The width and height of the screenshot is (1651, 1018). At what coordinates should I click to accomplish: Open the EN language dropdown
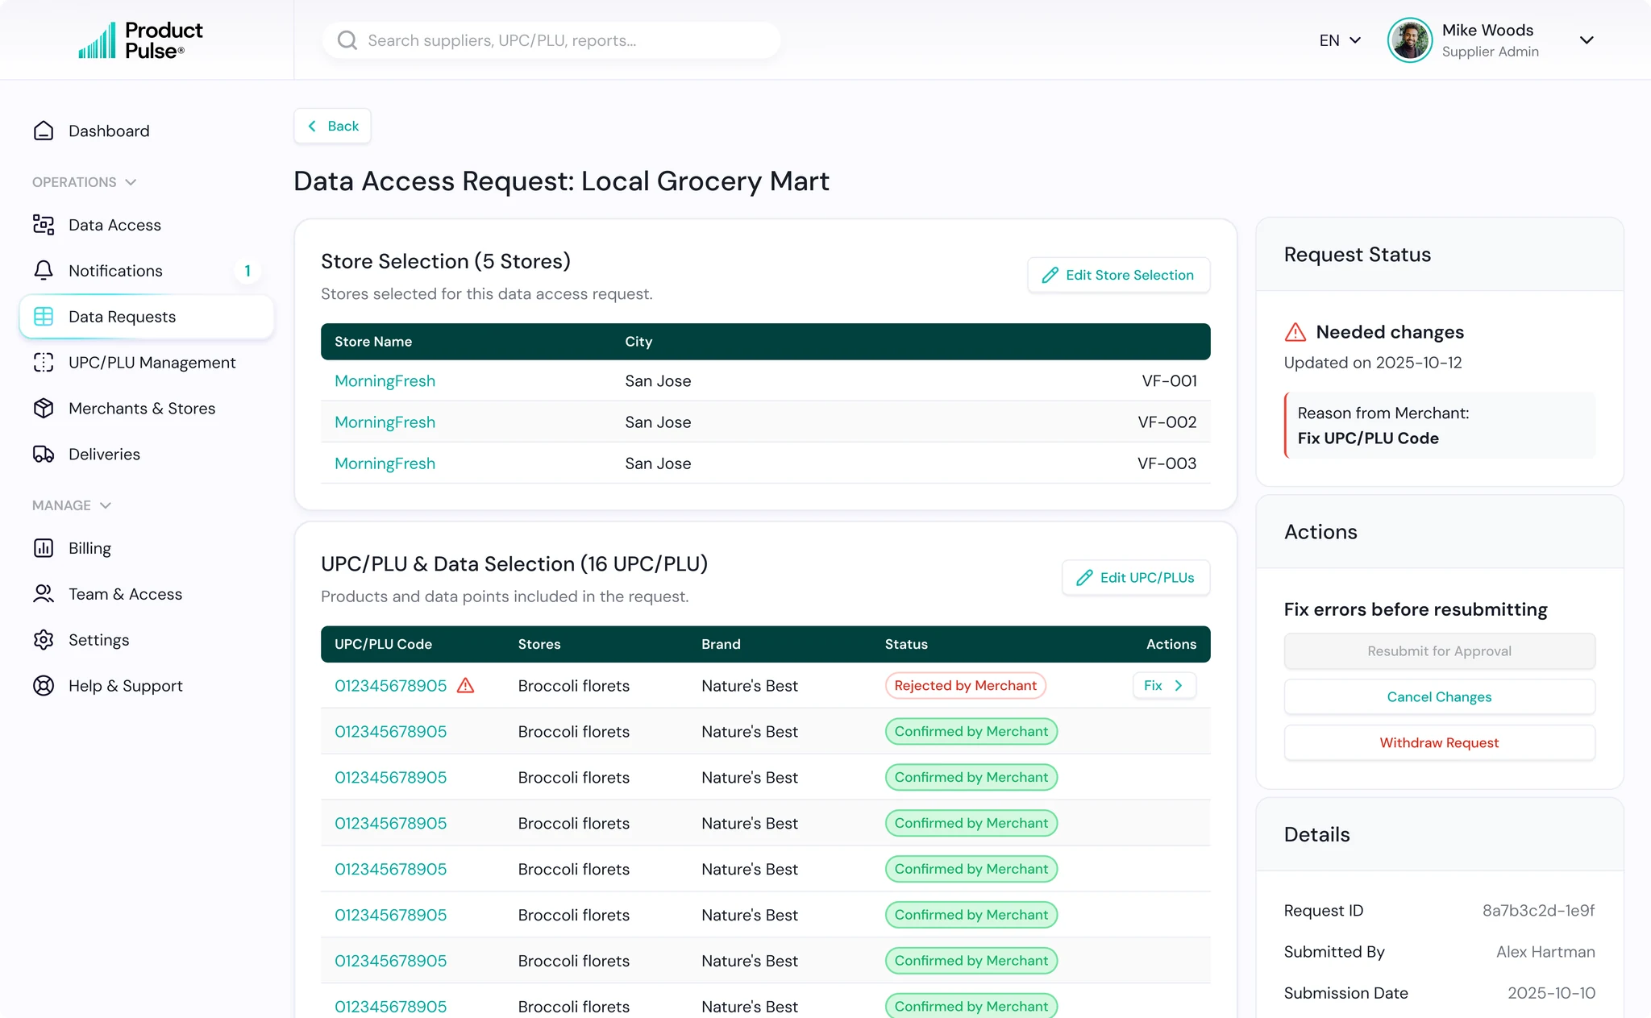pos(1340,40)
